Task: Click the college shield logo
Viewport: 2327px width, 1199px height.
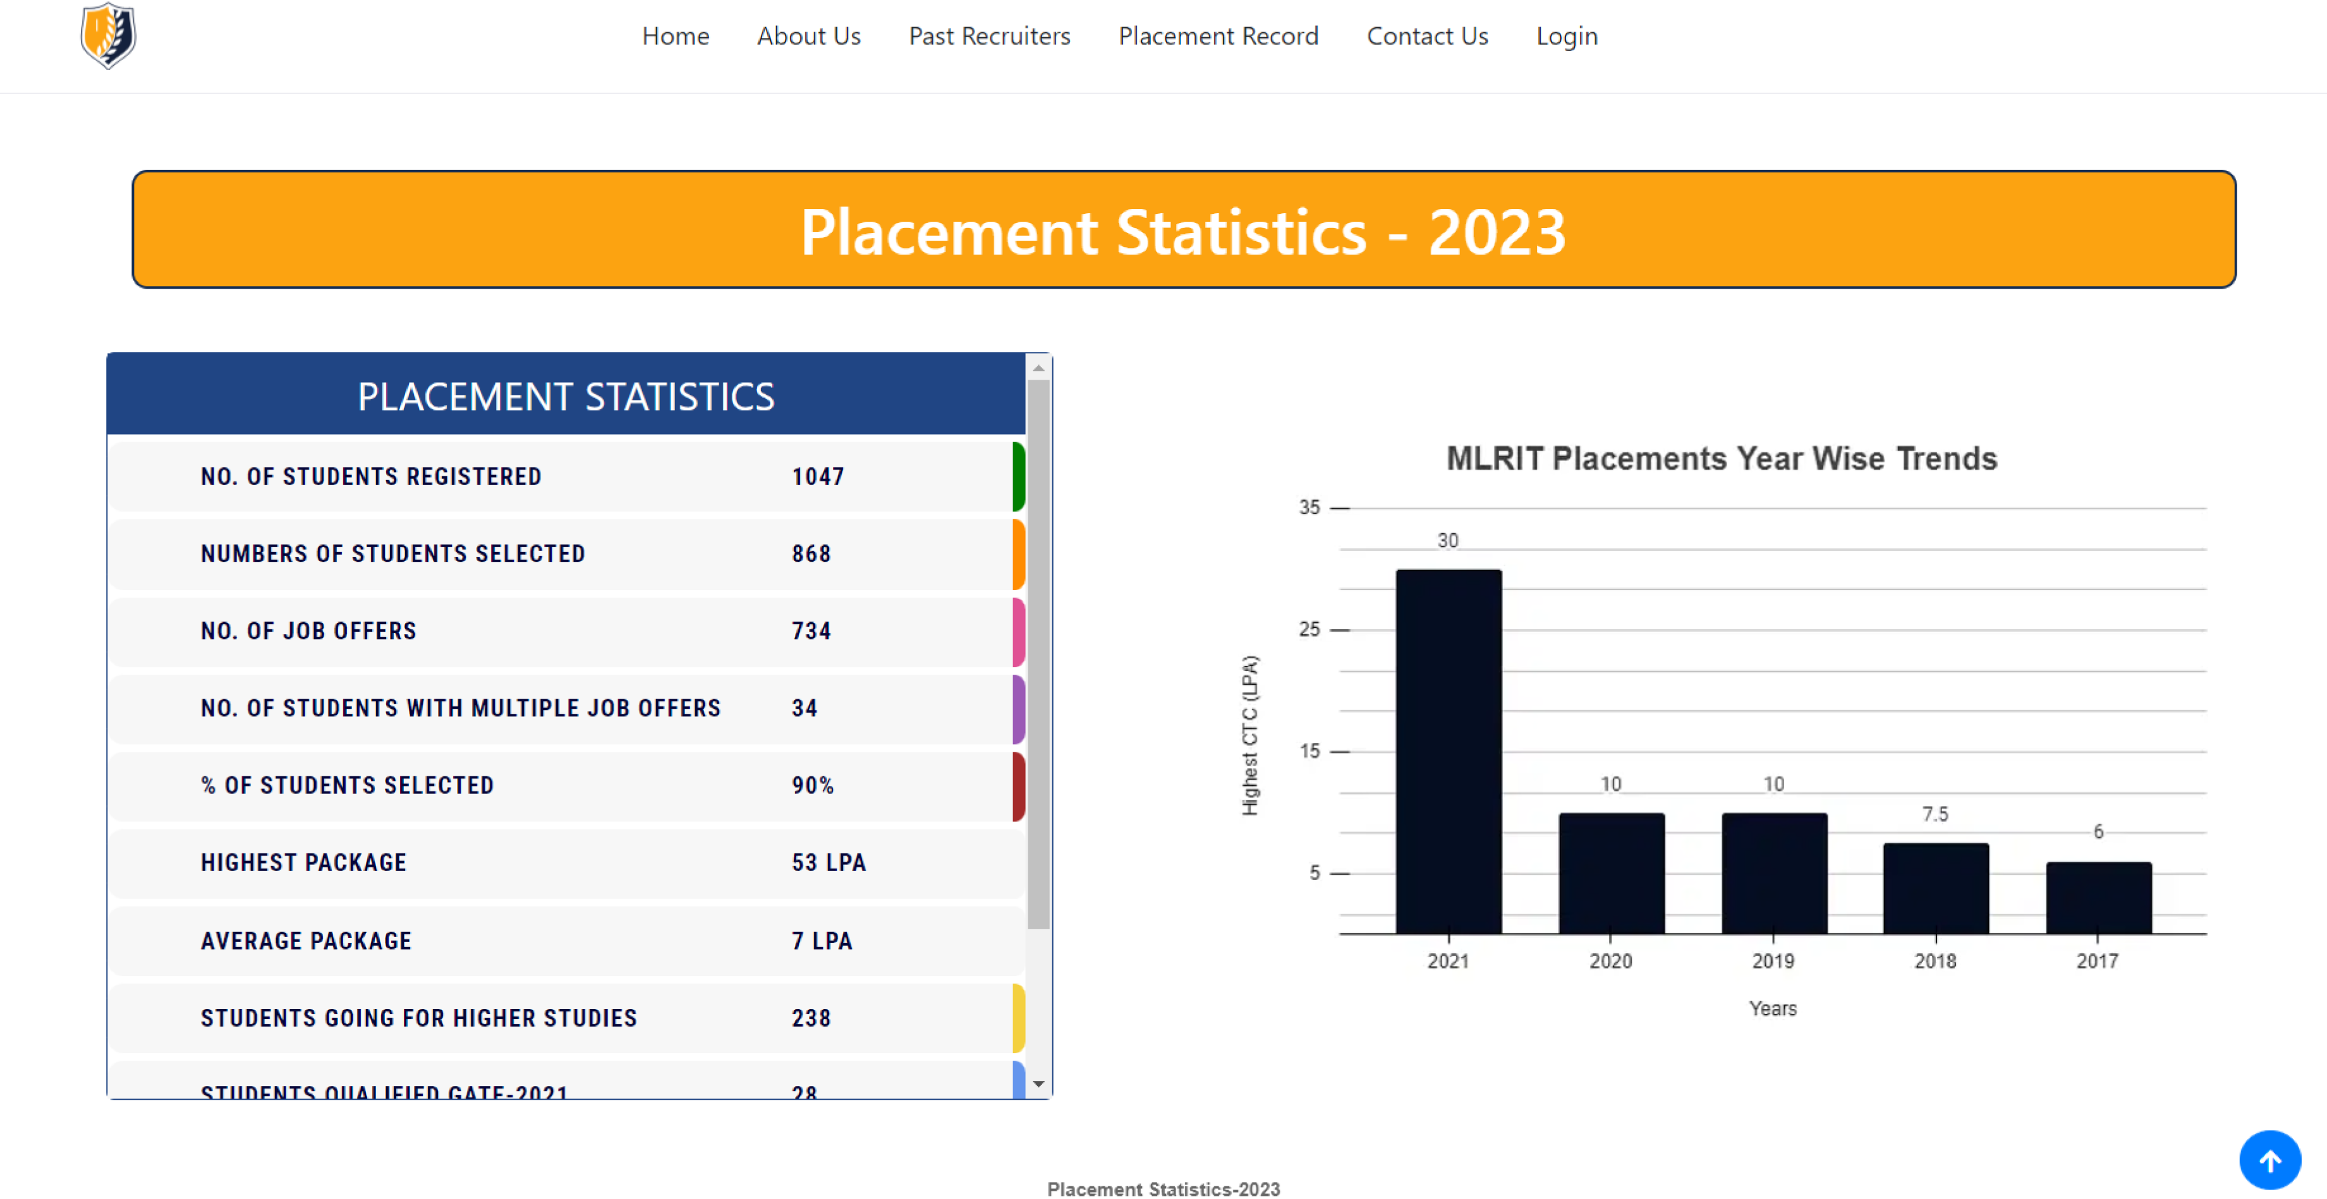Action: tap(109, 35)
